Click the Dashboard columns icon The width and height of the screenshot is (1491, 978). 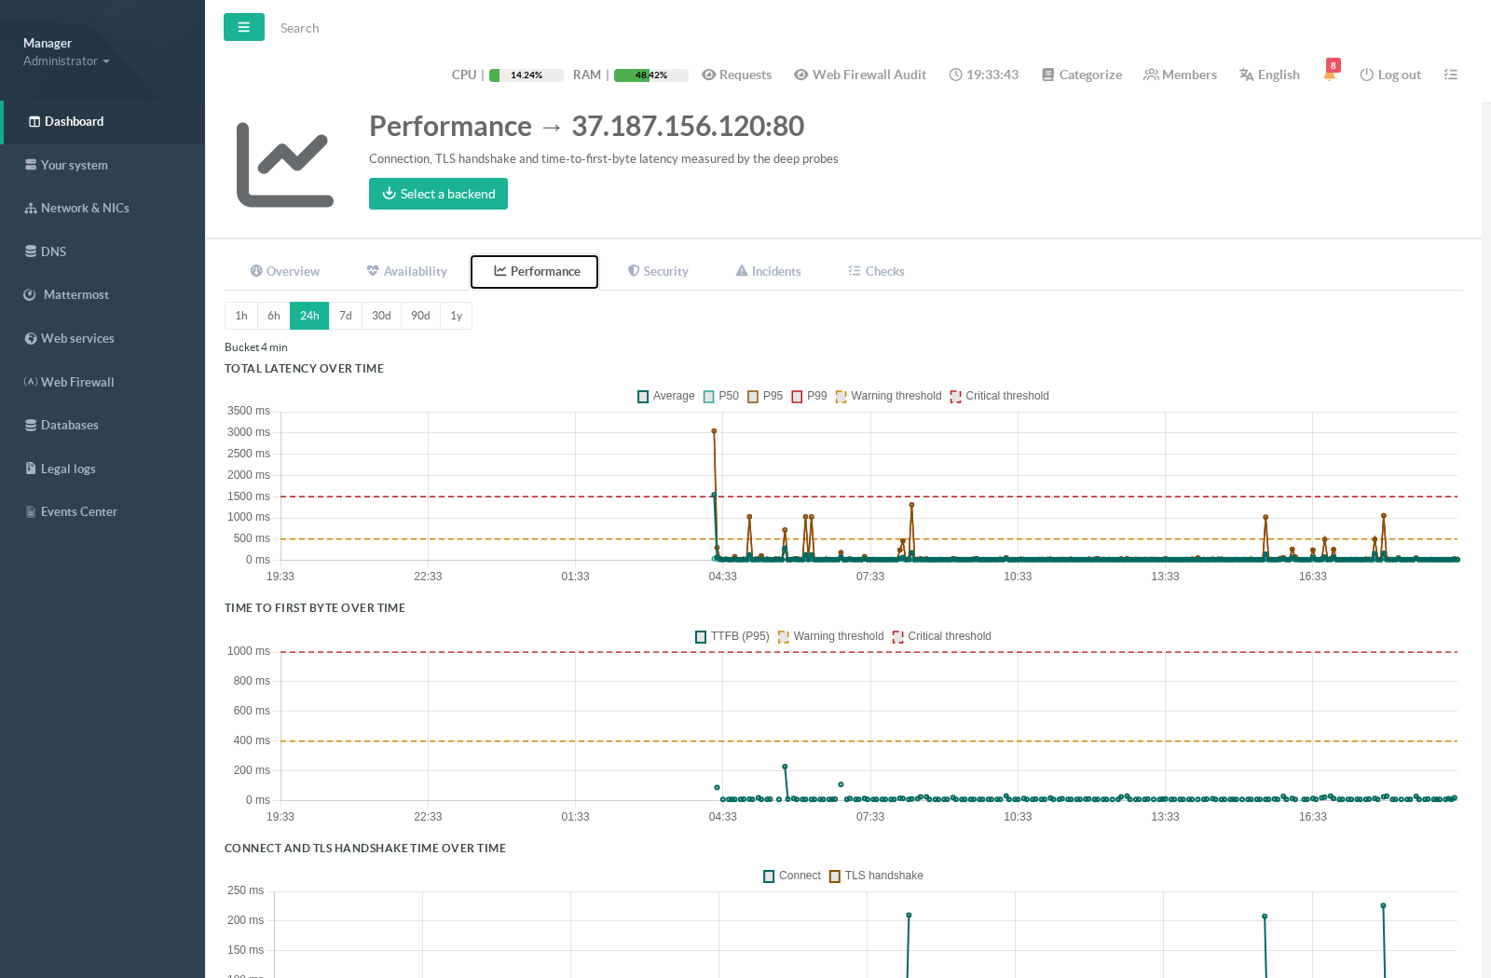[x=34, y=121]
